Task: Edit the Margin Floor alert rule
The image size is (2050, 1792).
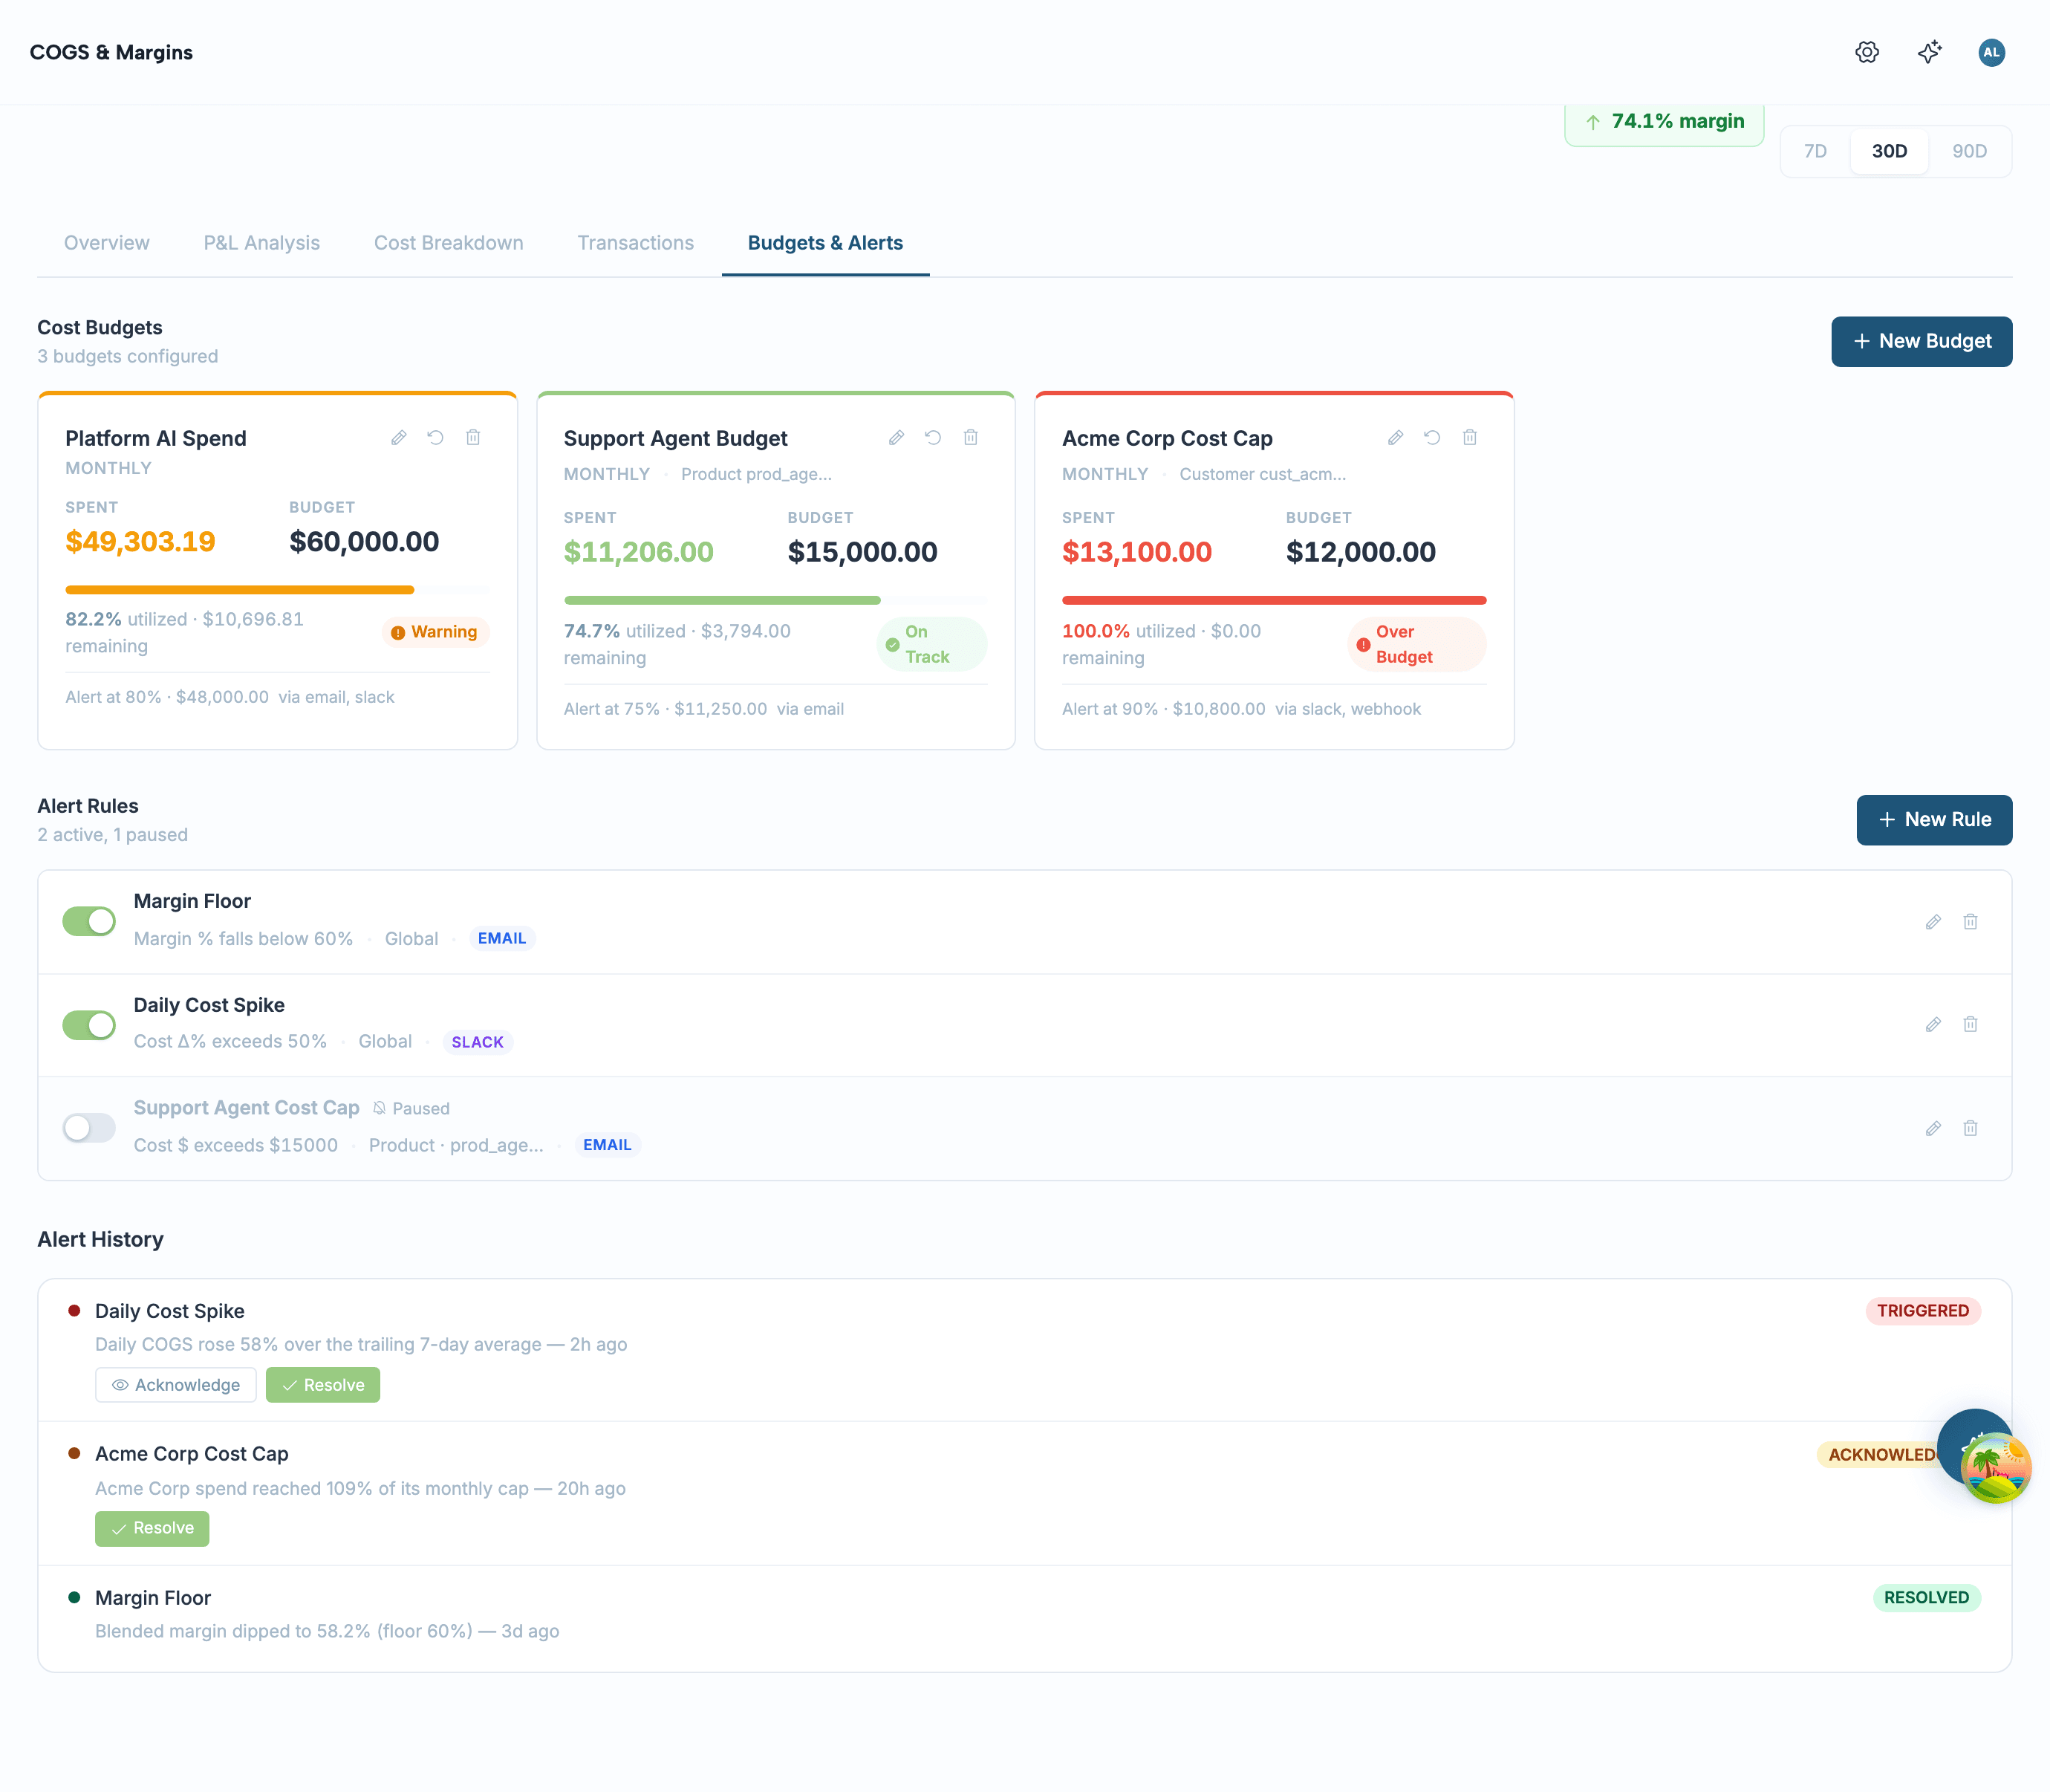Action: pyautogui.click(x=1932, y=921)
